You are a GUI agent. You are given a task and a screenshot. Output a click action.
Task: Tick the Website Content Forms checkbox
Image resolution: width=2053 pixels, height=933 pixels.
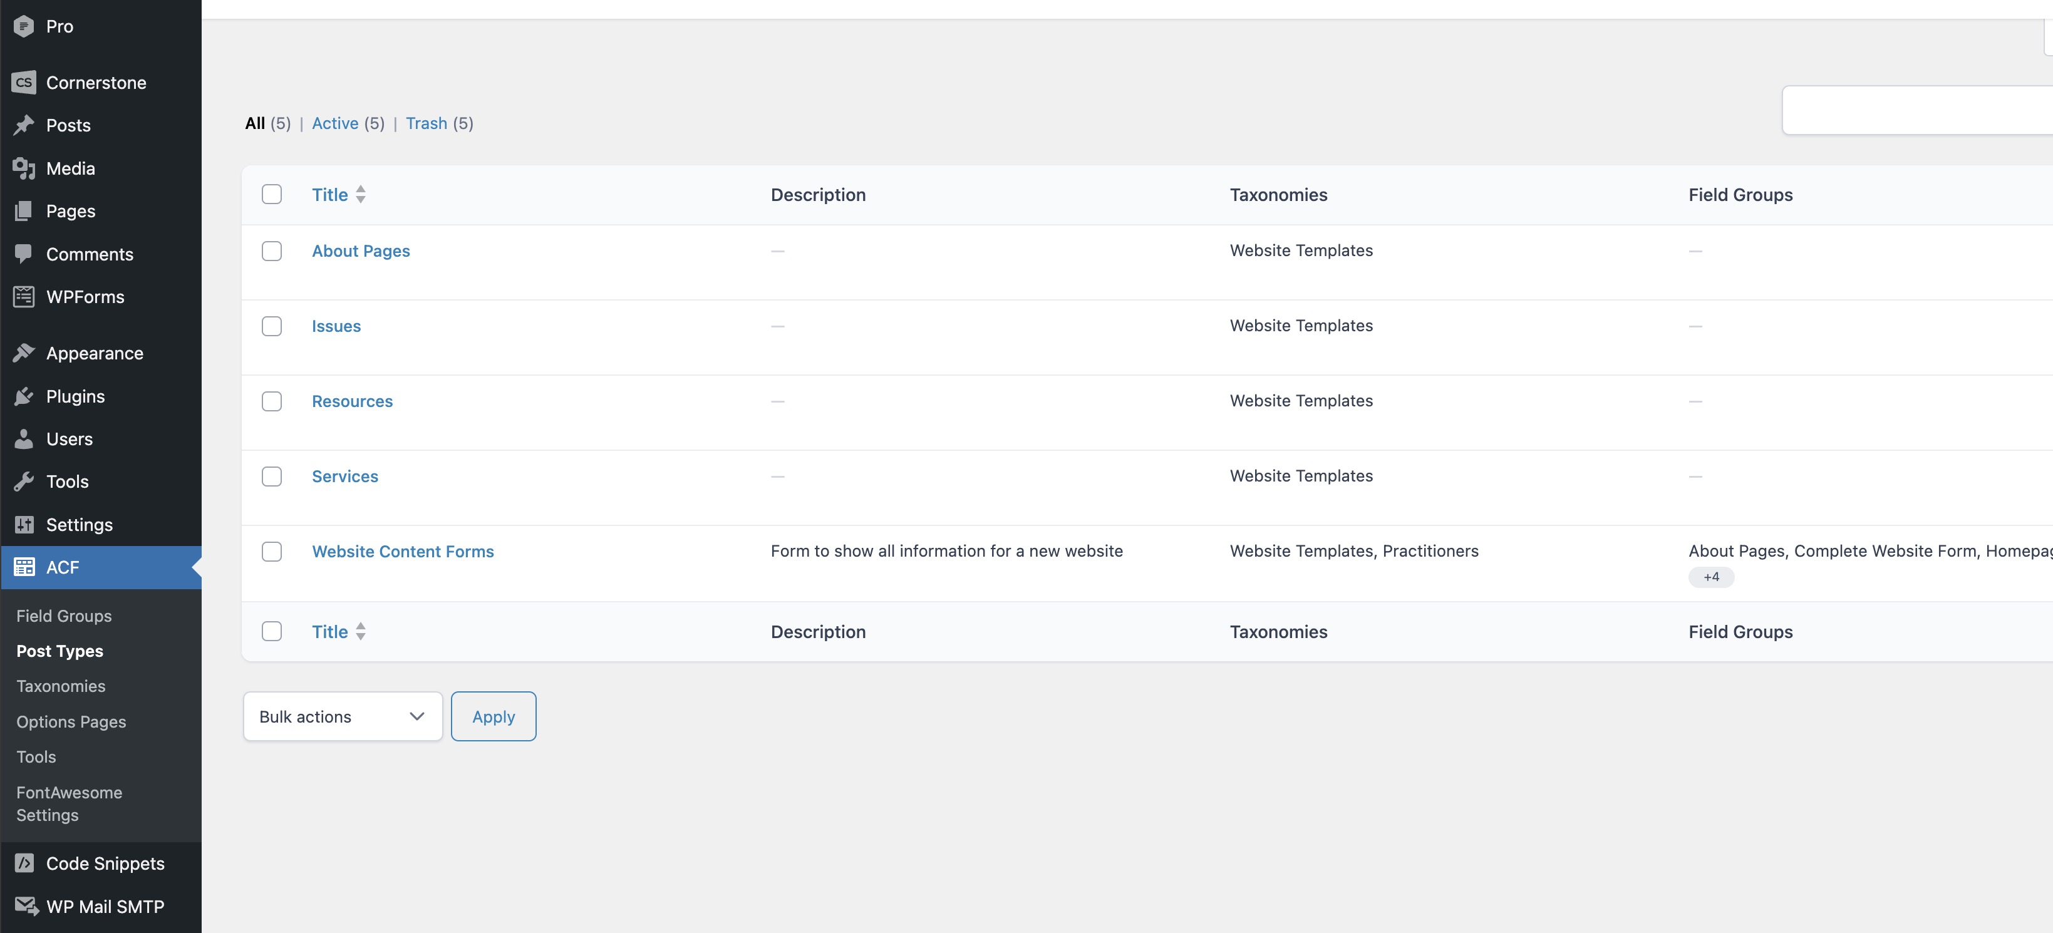[272, 552]
